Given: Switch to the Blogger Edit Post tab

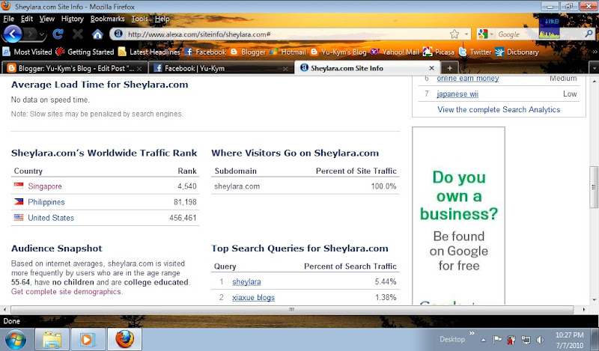Looking at the screenshot, I should pos(74,68).
